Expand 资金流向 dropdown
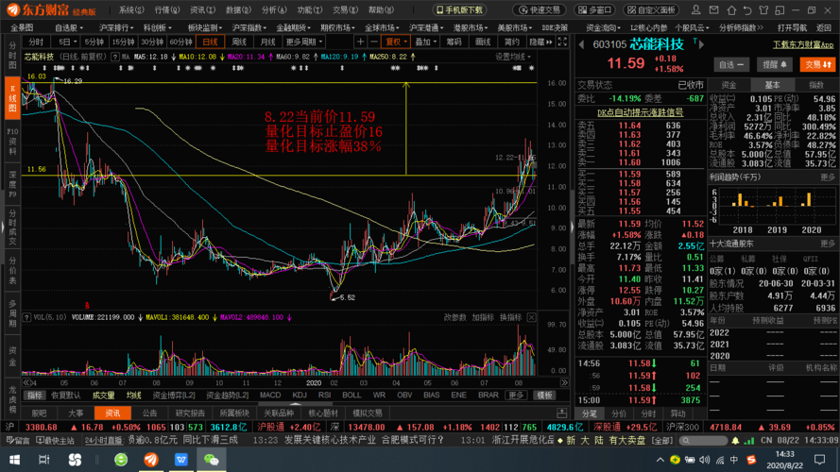This screenshot has width=840, height=472. tap(603, 27)
